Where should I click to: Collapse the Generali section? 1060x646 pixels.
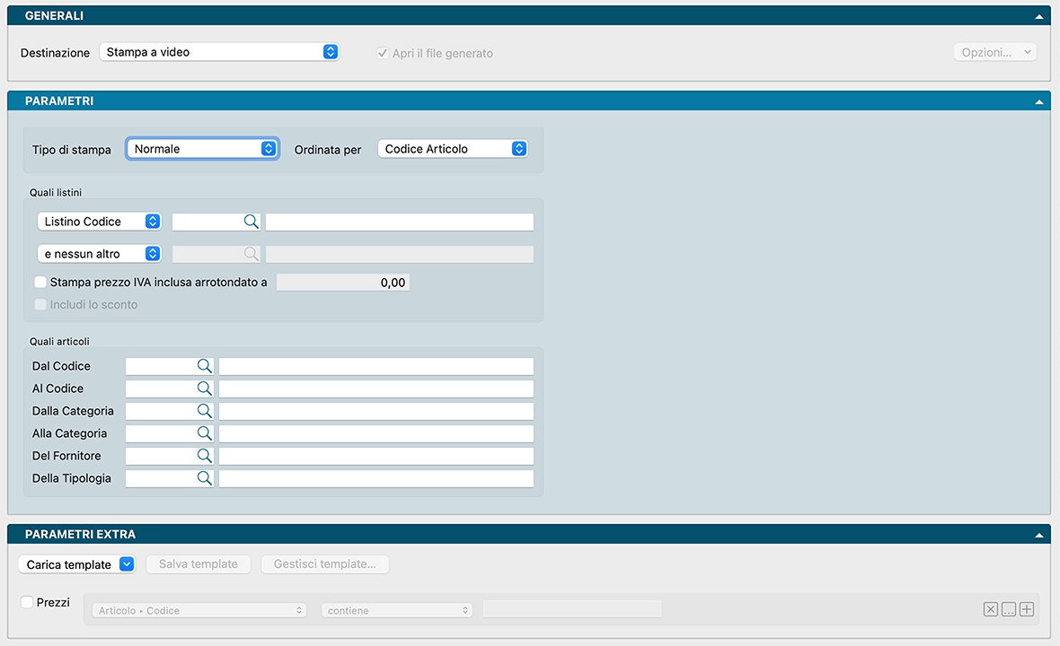tap(1039, 16)
